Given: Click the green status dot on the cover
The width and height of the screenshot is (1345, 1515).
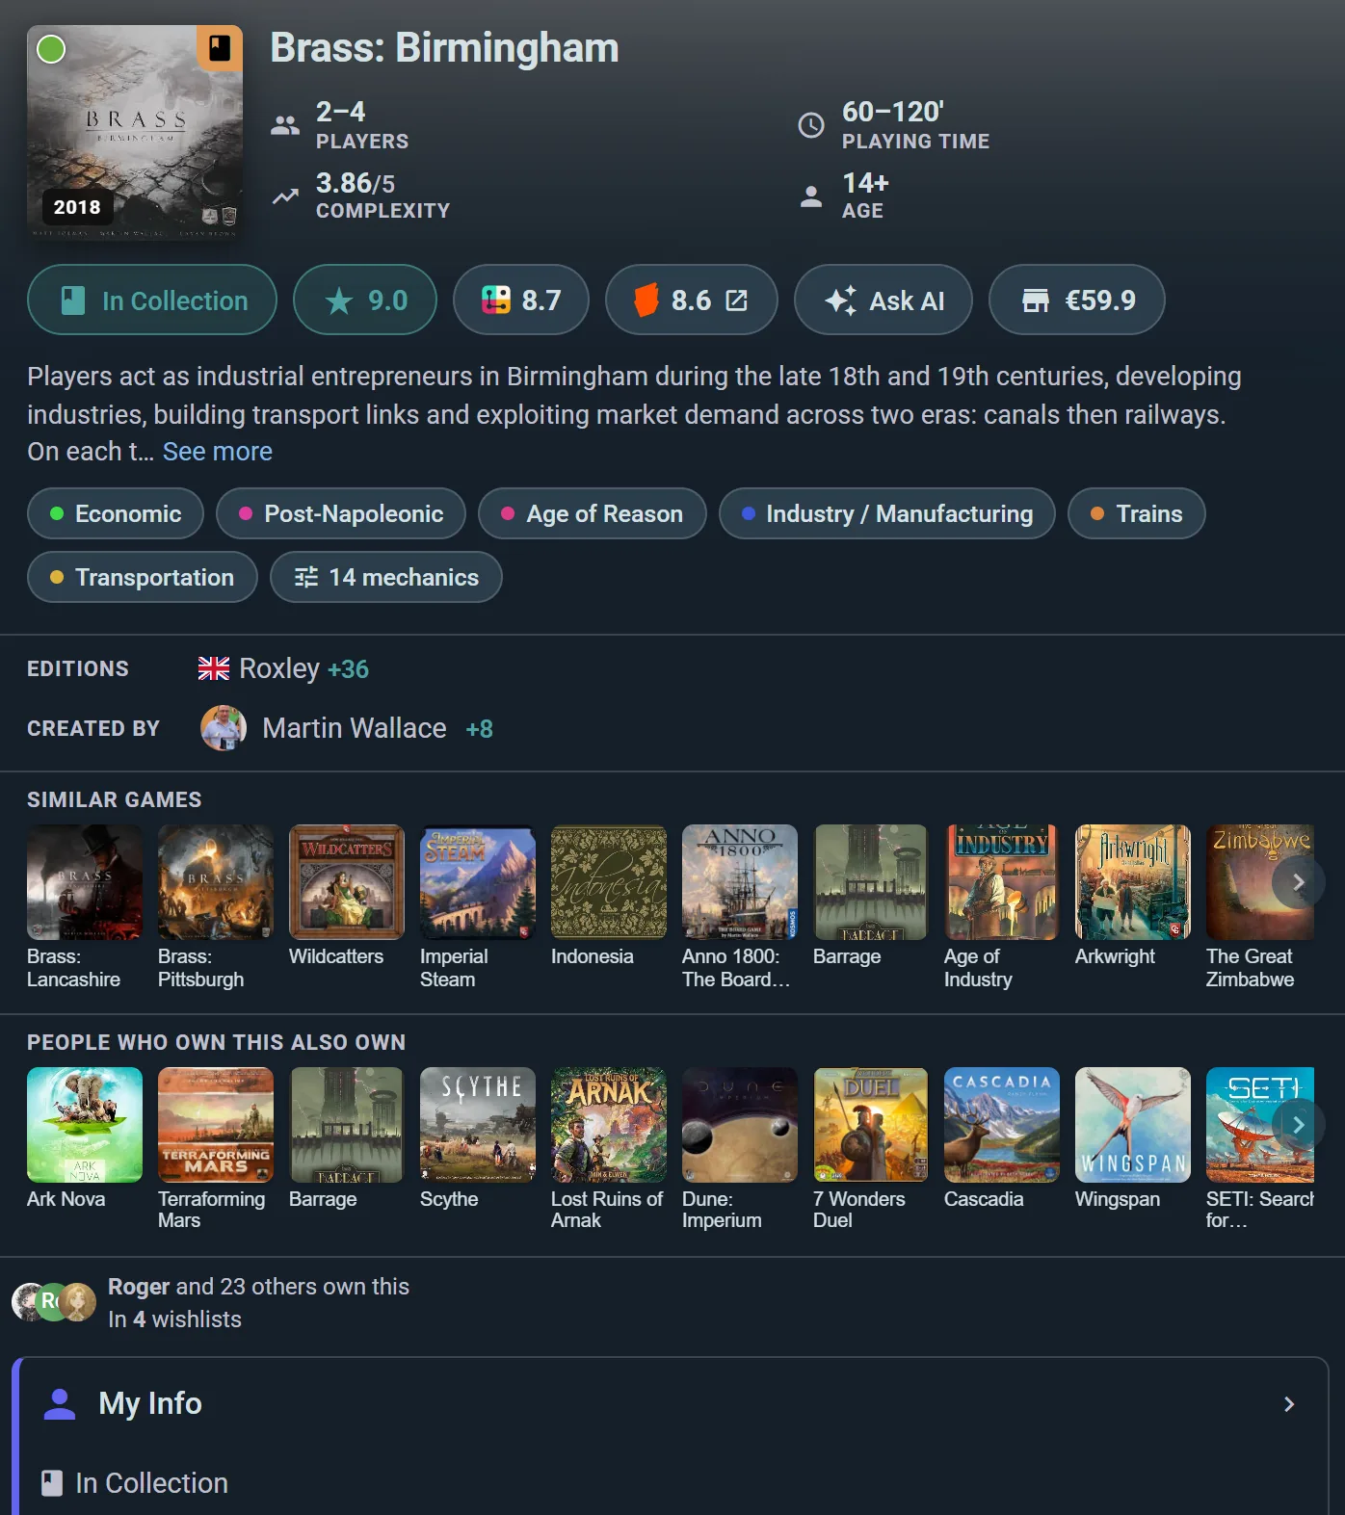Looking at the screenshot, I should tap(51, 49).
